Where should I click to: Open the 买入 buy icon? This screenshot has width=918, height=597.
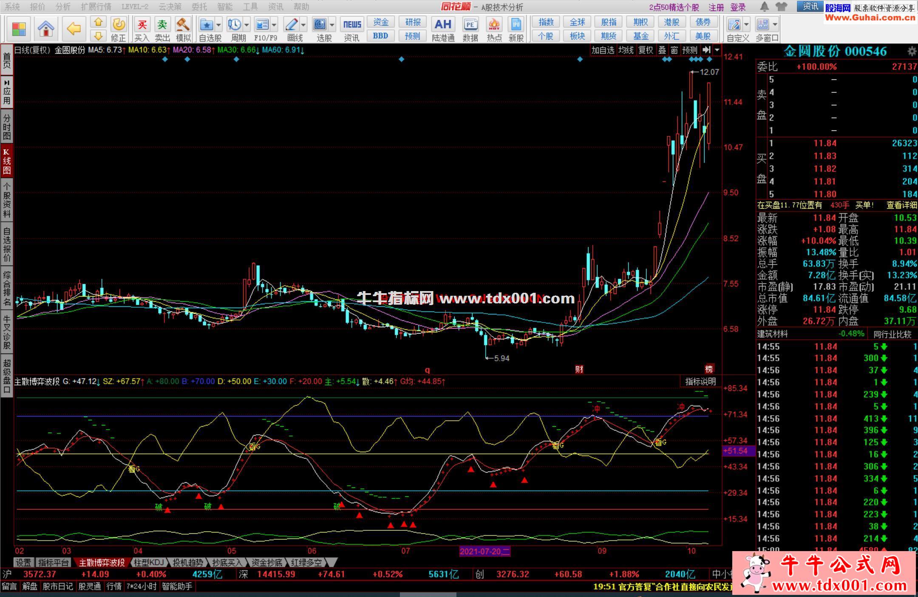[x=142, y=25]
